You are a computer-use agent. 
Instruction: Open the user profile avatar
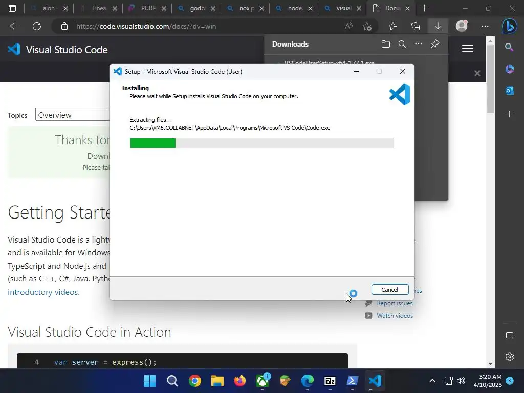(462, 26)
